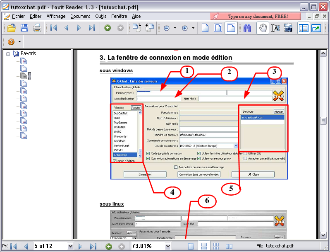Screen dimensions: 330x252
Task: Open the Outils menu
Action: (x=101, y=16)
